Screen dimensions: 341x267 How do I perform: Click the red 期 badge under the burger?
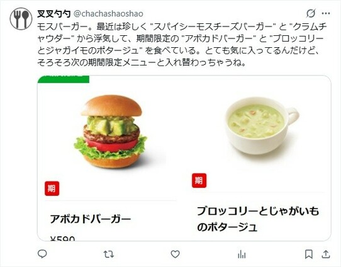[x=52, y=188]
